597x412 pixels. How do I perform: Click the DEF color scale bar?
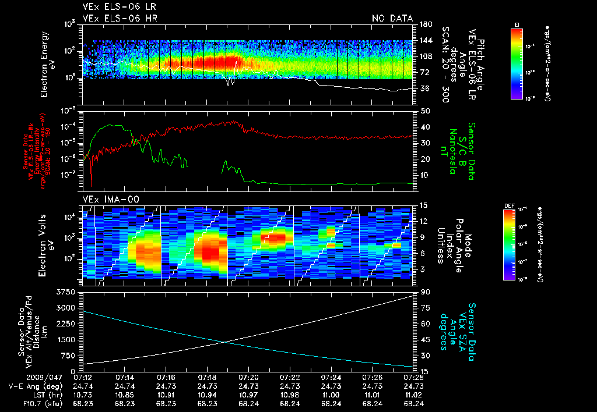510,245
